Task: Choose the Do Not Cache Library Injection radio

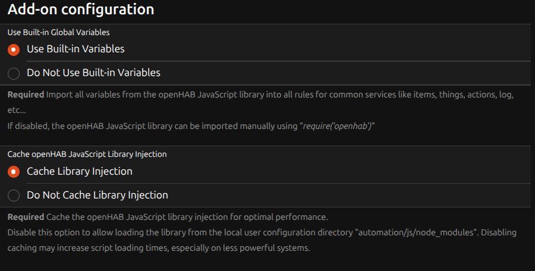Action: (x=14, y=196)
